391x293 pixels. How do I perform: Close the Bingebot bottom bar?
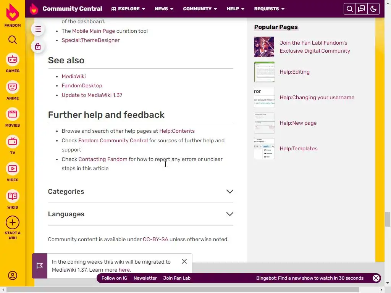coord(376,278)
